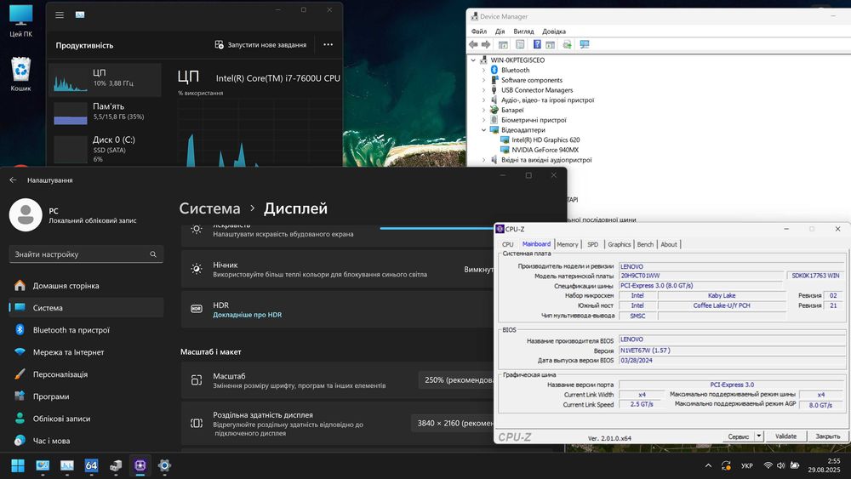This screenshot has height=479, width=851.
Task: Go back with the Settings window back arrow
Action: [13, 180]
